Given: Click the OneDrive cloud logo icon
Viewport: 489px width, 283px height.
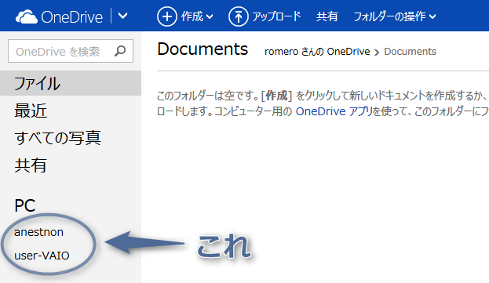Looking at the screenshot, I should (x=27, y=16).
